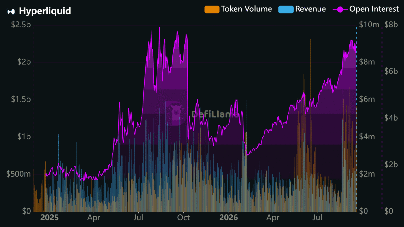Click the first Apr x-axis tick label
Image resolution: width=404 pixels, height=227 pixels.
pyautogui.click(x=94, y=218)
